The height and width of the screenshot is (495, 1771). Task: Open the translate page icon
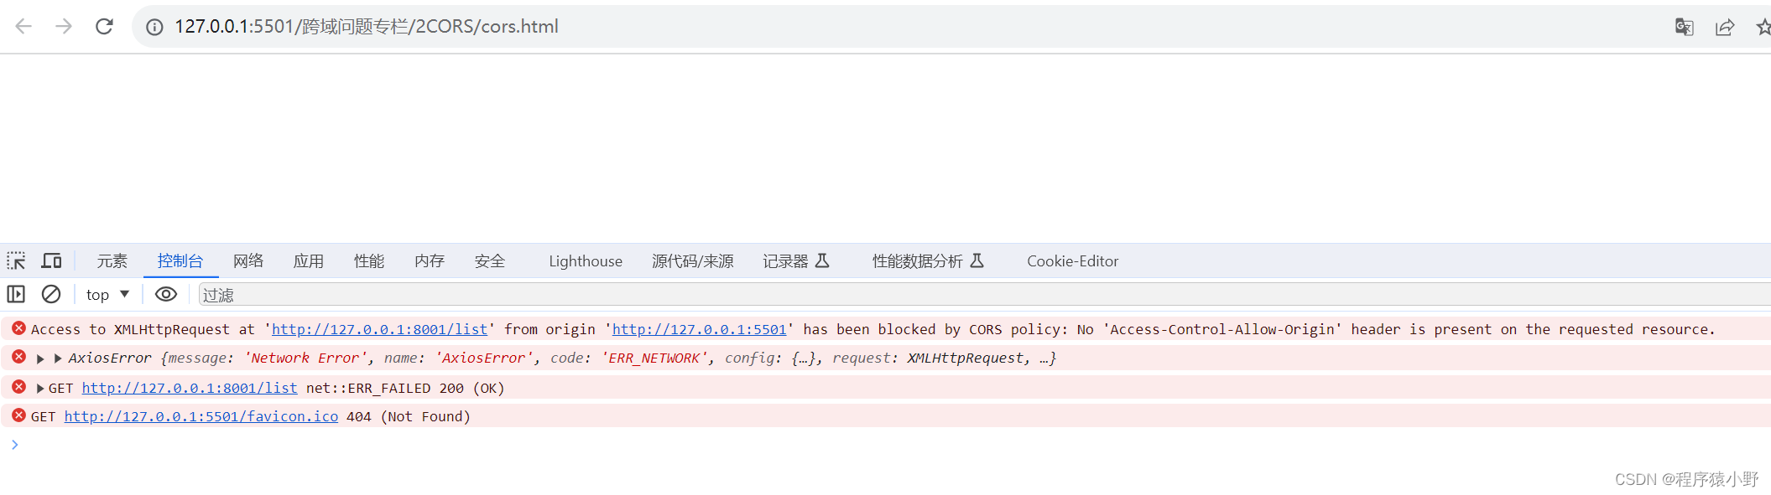1683,27
